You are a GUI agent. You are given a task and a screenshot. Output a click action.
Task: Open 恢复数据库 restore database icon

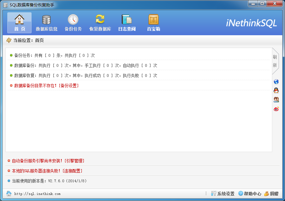click(100, 23)
